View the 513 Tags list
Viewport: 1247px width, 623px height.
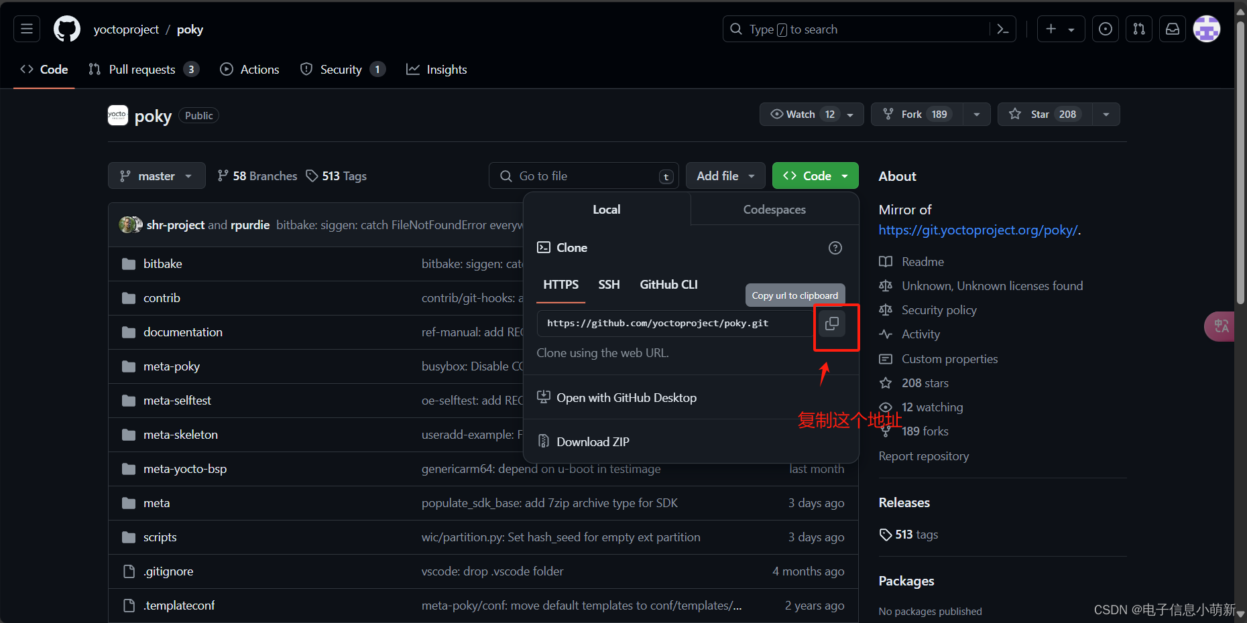click(x=337, y=176)
